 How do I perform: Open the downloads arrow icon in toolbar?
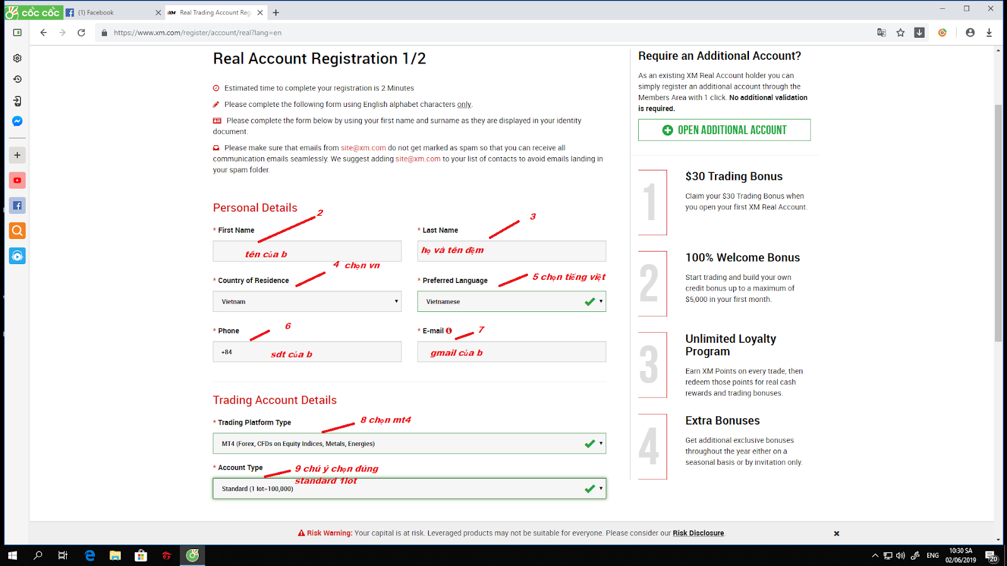[x=920, y=33]
